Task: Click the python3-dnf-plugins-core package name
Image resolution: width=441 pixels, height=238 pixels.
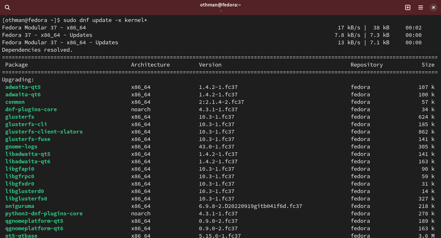Action: coord(44,213)
